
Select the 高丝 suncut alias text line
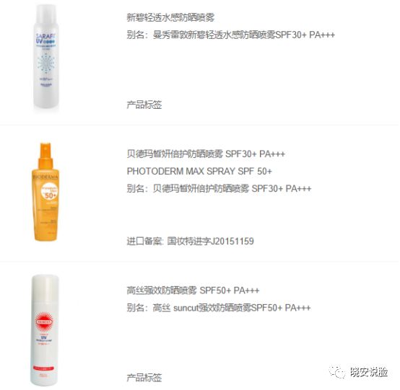point(219,308)
